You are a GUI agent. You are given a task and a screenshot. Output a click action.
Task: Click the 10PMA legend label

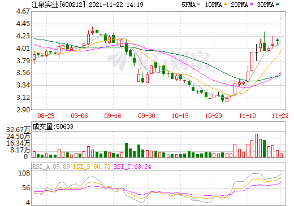pos(214,5)
